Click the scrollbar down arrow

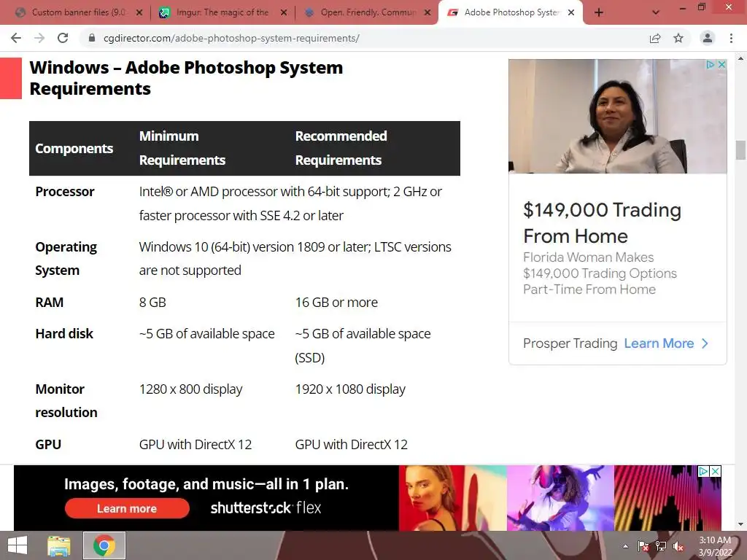(740, 524)
